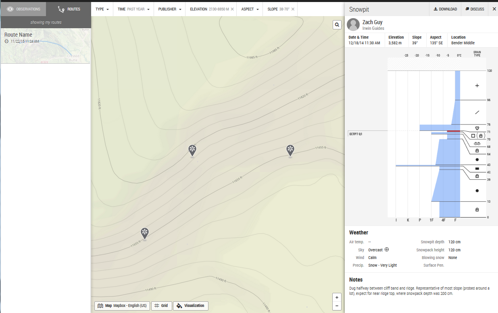Click the plus-shaped new snow grain symbol

pyautogui.click(x=477, y=85)
